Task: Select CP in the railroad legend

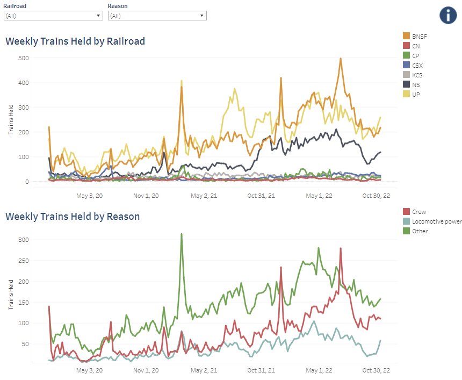Action: click(x=416, y=55)
